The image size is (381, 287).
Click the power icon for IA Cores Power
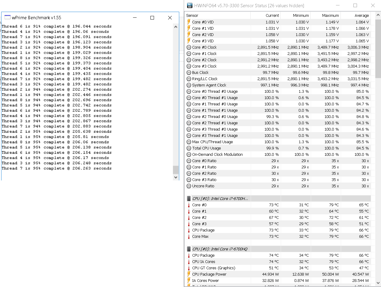coord(189,280)
